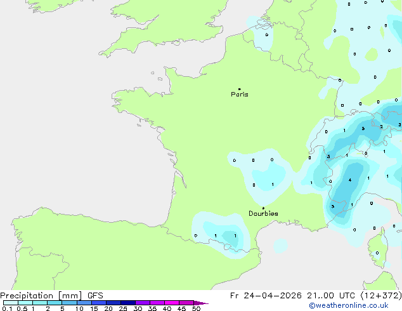The image size is (402, 311).
Task: Click the (12+372) forecast run offset
Action: point(381,296)
